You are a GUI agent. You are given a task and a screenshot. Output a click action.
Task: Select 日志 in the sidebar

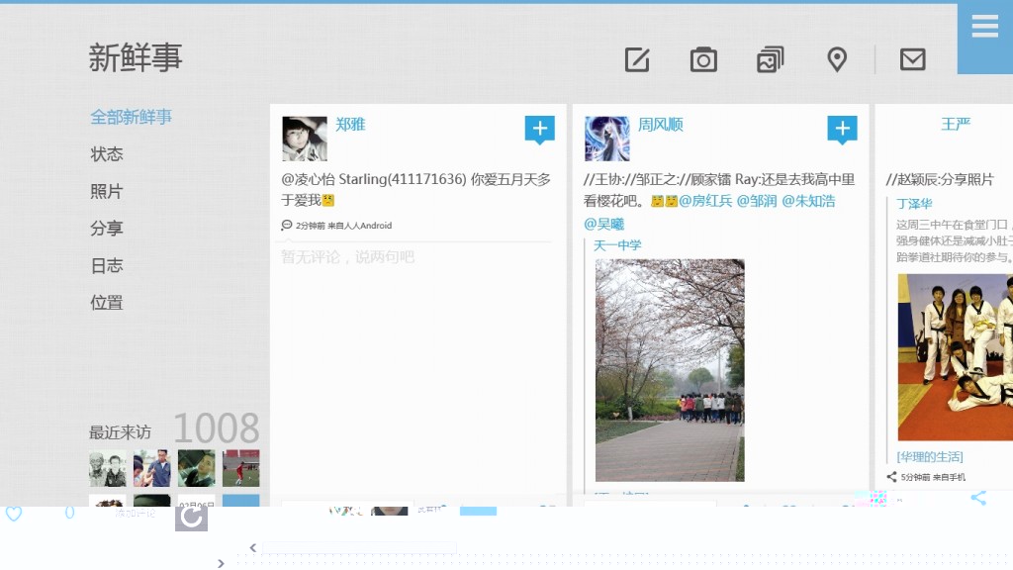click(107, 265)
